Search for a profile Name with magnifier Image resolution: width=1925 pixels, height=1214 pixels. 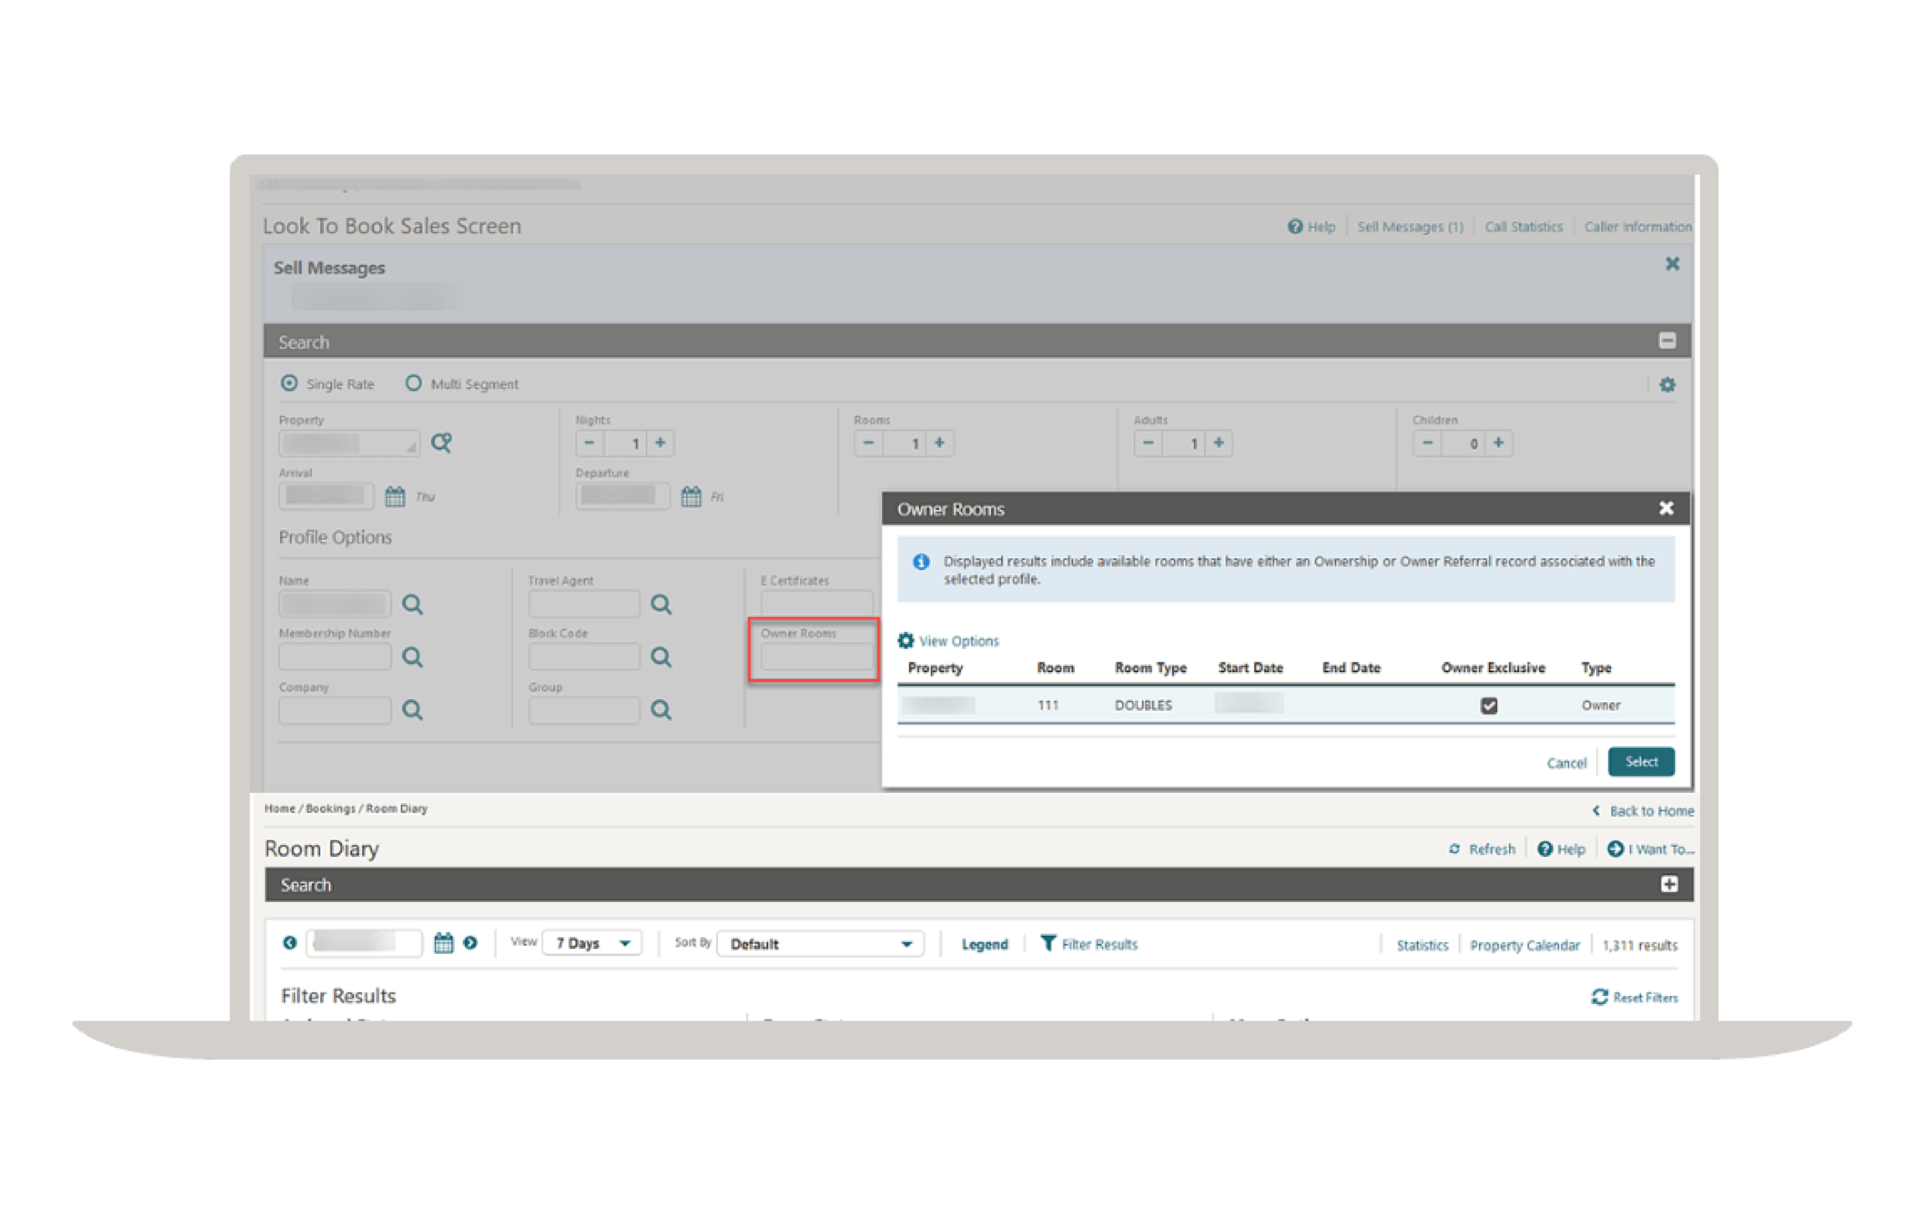click(x=412, y=604)
